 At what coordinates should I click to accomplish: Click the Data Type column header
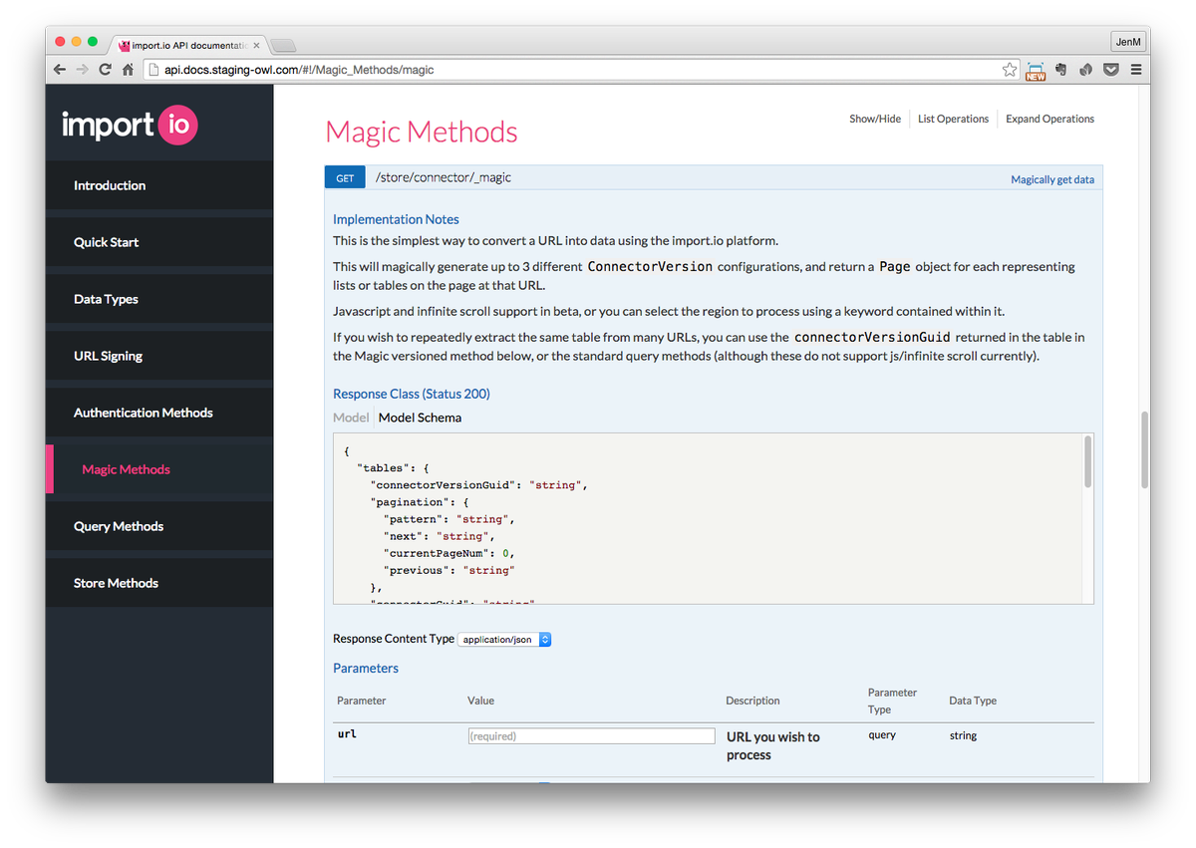pyautogui.click(x=973, y=701)
